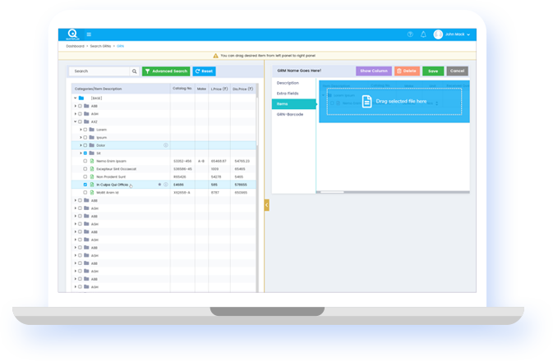Click the info icon on Dolor row
This screenshot has height=361, width=553.
(166, 145)
